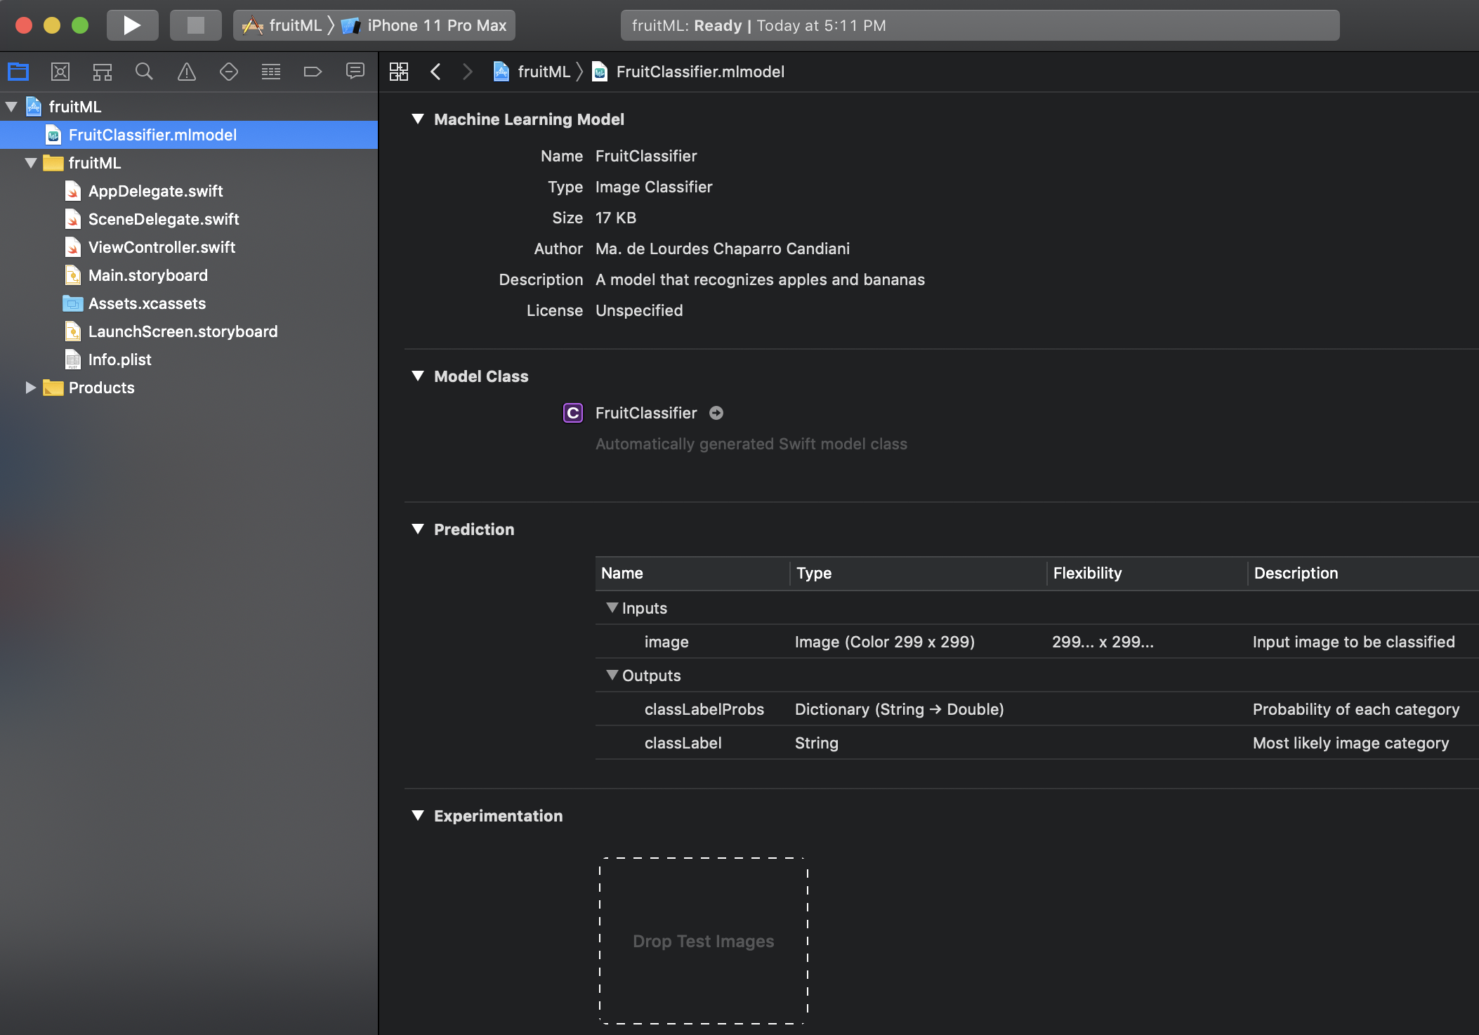Click 'Most likely image category' description
The image size is (1479, 1035).
[x=1351, y=743]
